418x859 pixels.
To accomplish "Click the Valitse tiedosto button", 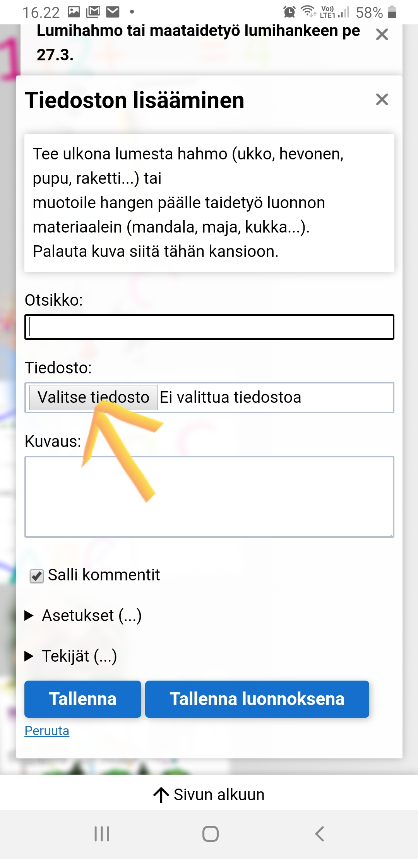I will point(93,397).
